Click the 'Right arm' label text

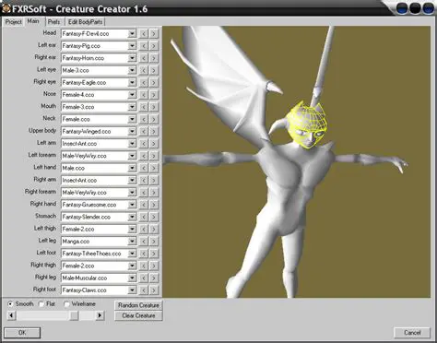(45, 179)
